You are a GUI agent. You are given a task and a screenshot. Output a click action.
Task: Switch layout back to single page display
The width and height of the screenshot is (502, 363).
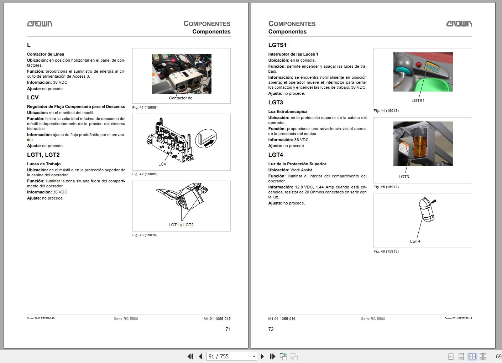450,356
